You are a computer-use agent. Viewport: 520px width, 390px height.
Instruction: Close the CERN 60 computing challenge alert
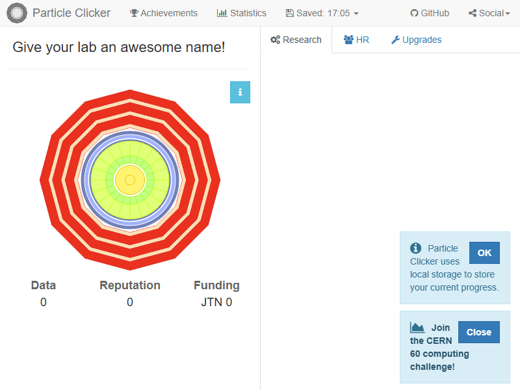point(478,332)
